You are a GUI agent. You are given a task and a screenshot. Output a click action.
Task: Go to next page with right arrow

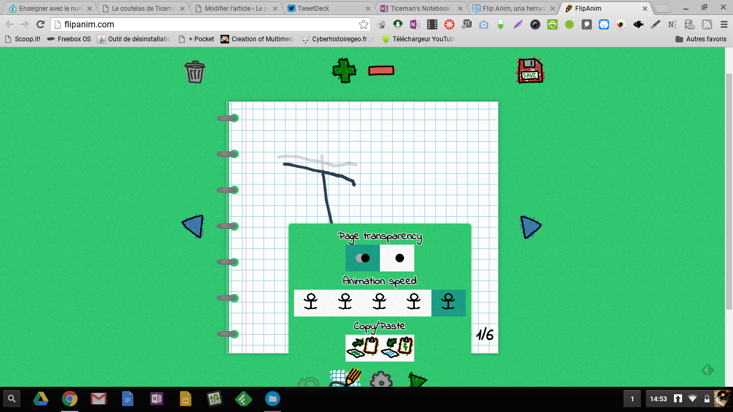tap(530, 227)
